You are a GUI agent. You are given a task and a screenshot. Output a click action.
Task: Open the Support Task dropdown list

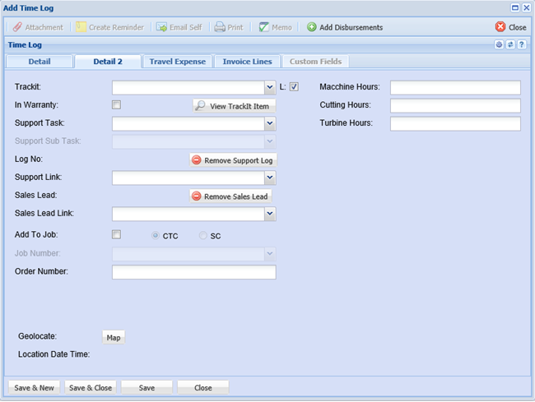click(270, 123)
